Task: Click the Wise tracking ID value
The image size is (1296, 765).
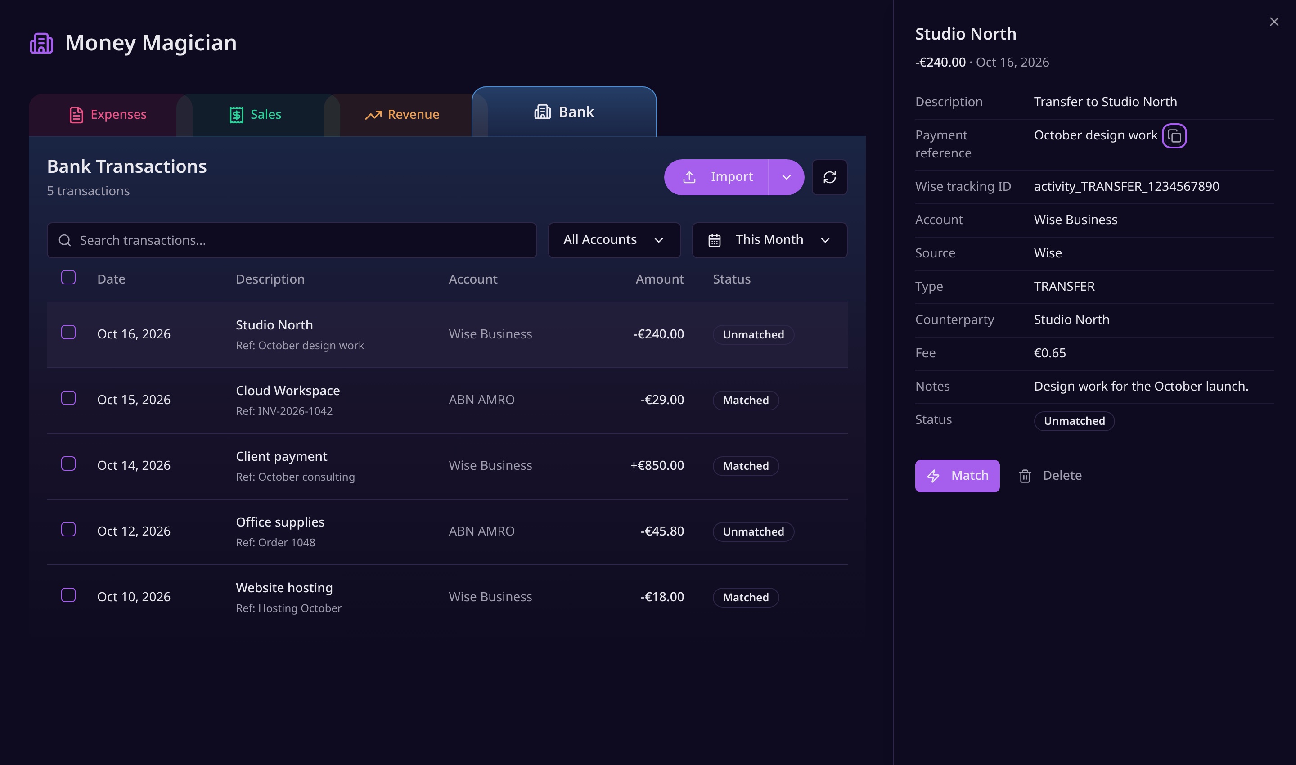Action: coord(1126,187)
